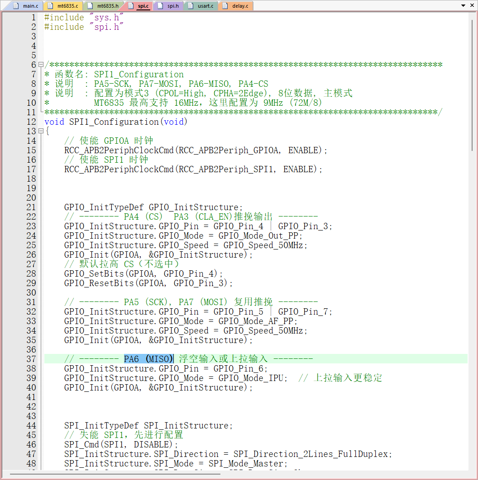The height and width of the screenshot is (480, 478).
Task: Click line number 12 in the gutter
Action: coord(31,122)
